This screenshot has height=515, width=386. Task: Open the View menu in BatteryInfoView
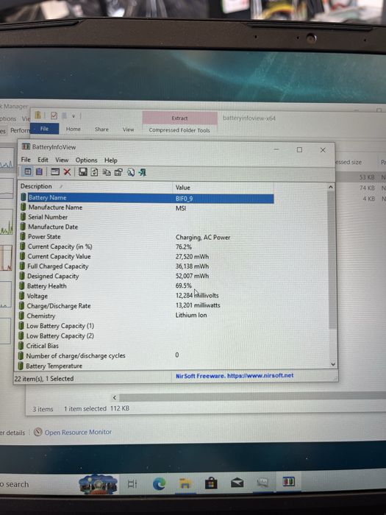tap(62, 160)
